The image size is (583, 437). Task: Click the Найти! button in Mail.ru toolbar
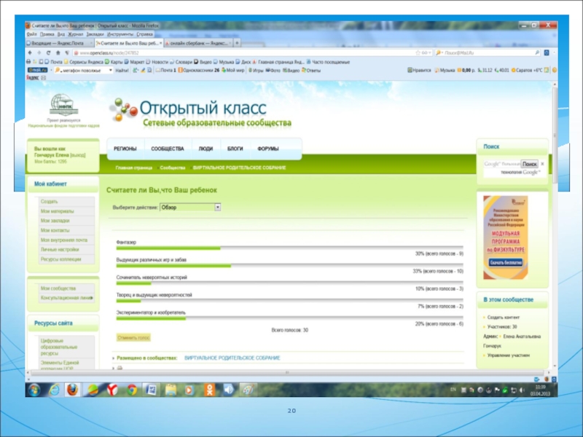point(122,70)
